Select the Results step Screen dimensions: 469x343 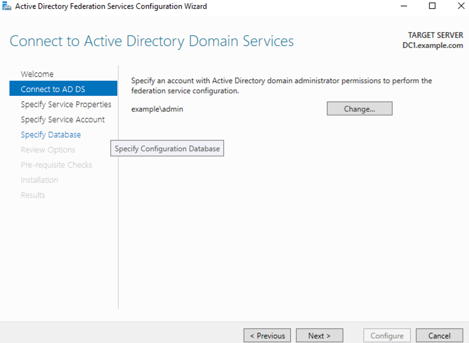33,195
